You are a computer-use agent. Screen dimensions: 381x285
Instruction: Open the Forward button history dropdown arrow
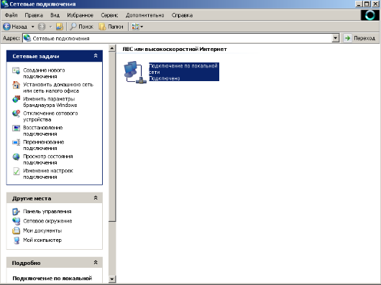[x=50, y=27]
